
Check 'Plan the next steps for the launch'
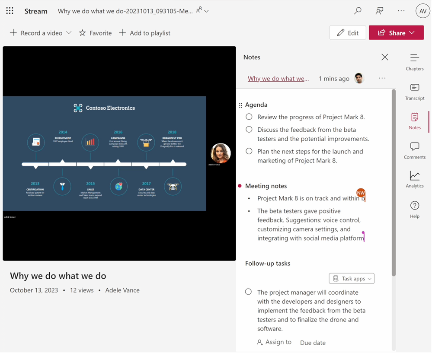[x=249, y=151]
